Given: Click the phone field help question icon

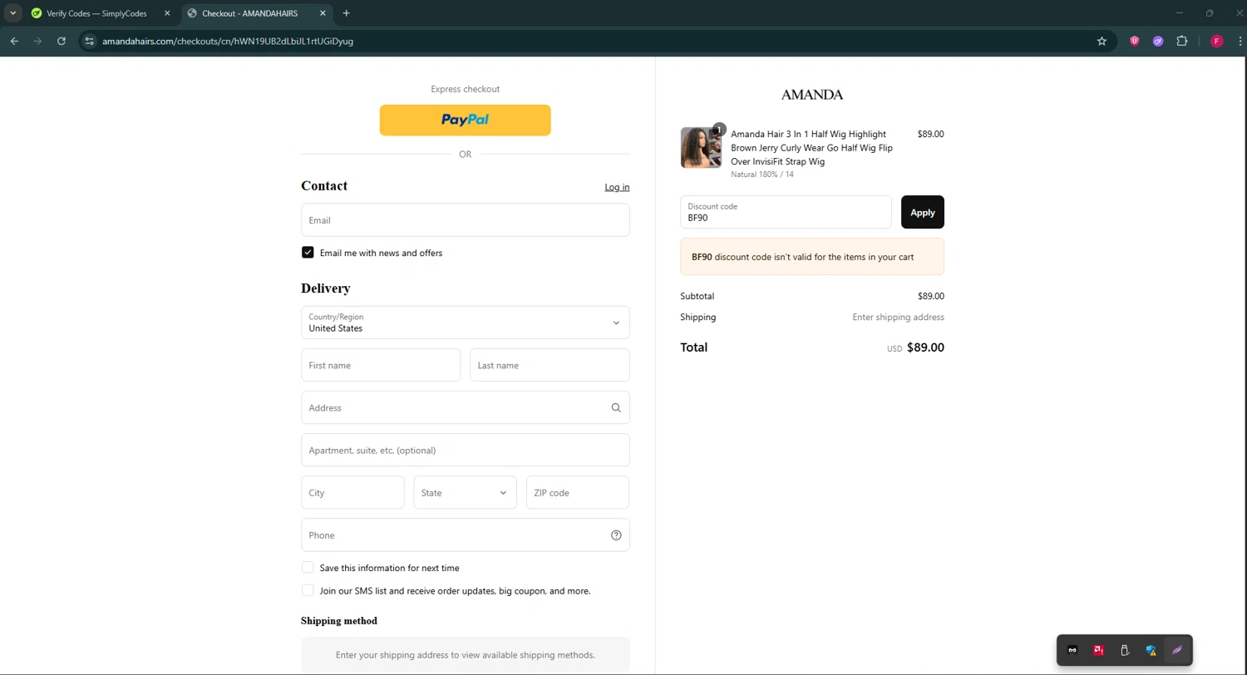Looking at the screenshot, I should tap(616, 535).
